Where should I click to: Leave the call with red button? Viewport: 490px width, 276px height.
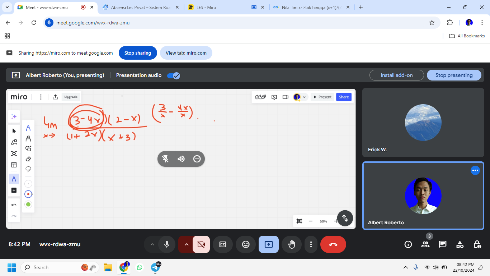coord(333,244)
